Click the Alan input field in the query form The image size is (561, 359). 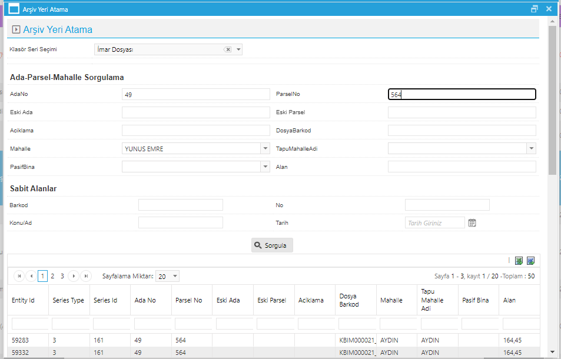[x=462, y=167]
